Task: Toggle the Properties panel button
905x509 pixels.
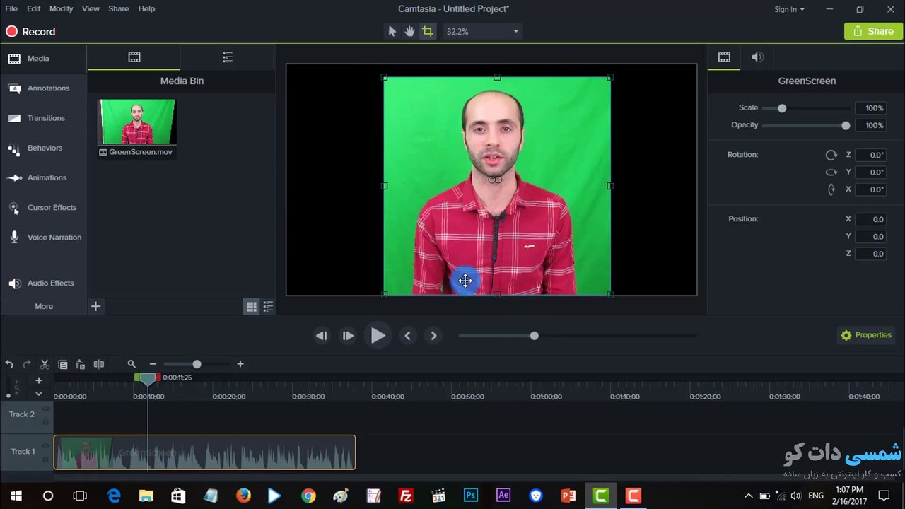Action: [x=866, y=335]
